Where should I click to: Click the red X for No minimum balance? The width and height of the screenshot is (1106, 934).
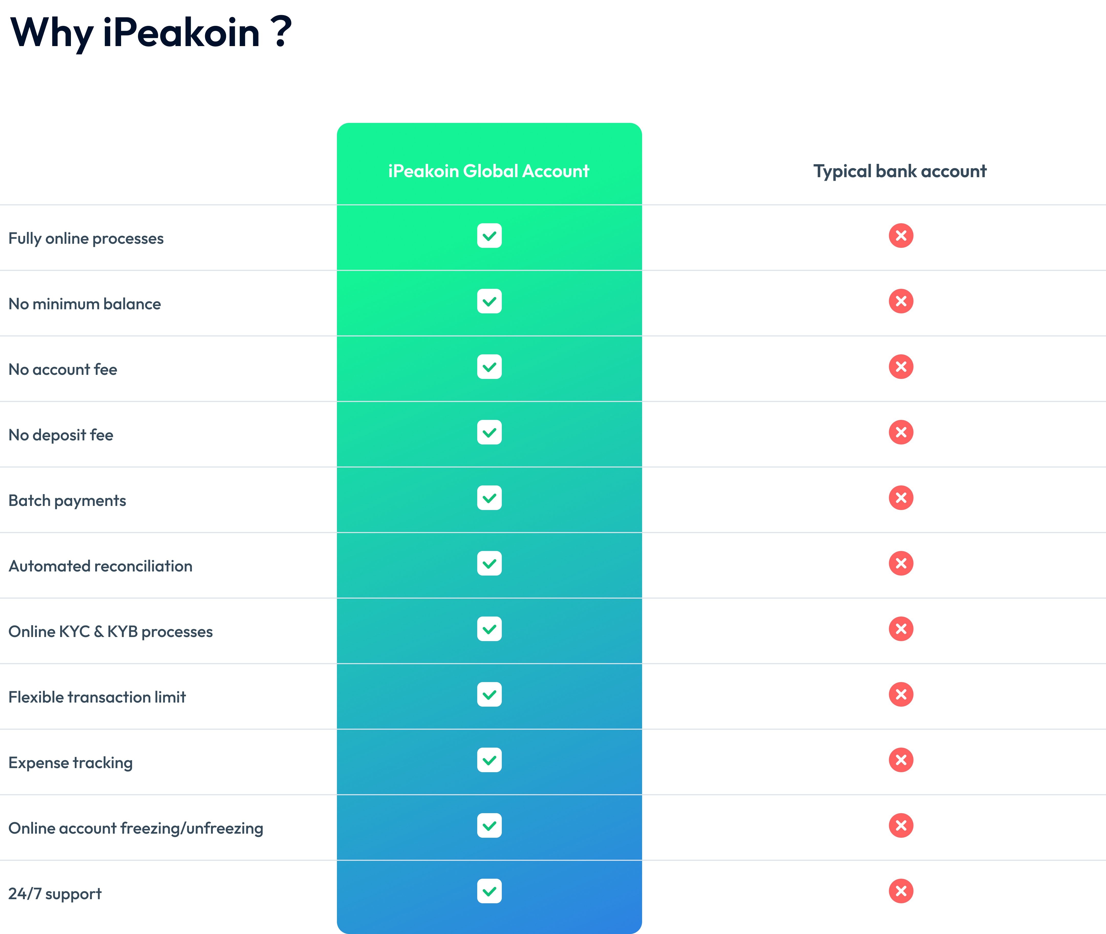click(x=901, y=301)
